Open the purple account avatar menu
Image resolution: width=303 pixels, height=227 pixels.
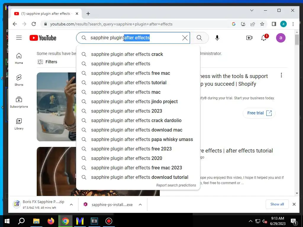point(281,38)
